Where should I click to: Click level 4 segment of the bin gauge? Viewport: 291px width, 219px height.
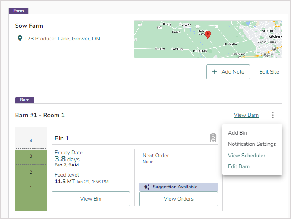coord(31,140)
